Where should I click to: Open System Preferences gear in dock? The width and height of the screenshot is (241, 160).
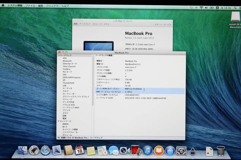coord(181,150)
